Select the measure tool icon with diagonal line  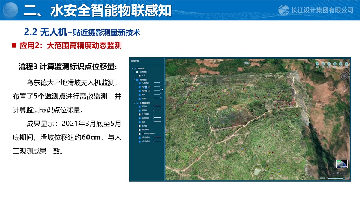329,64
